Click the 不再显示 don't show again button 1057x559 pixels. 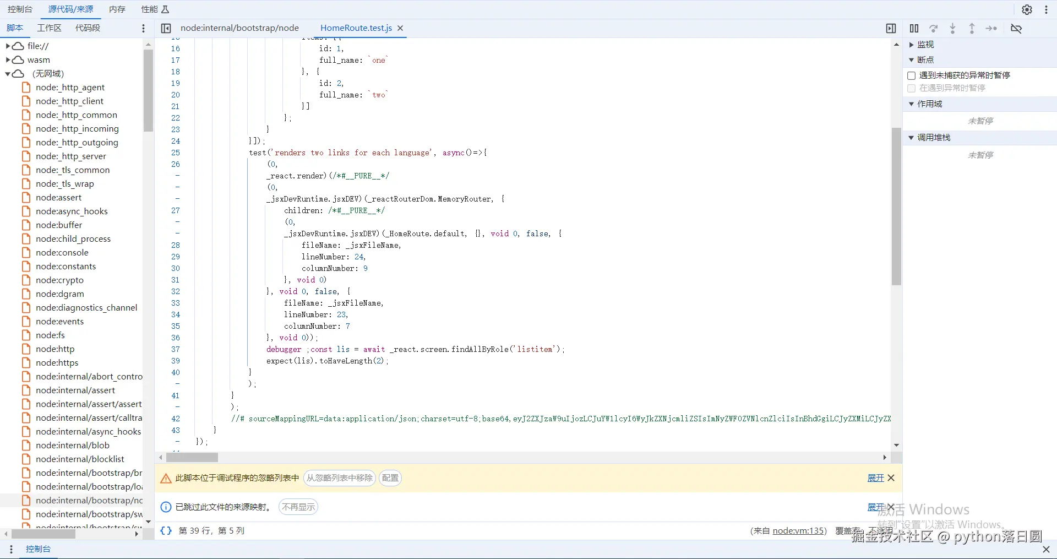point(298,507)
